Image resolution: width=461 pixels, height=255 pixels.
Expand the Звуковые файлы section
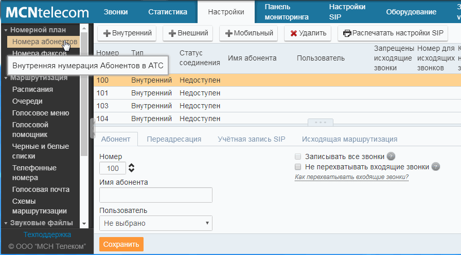click(6, 223)
